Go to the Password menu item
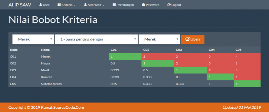The image size is (269, 112). point(151,5)
